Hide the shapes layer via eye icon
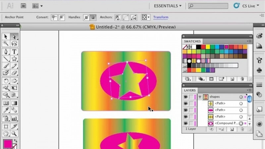The width and height of the screenshot is (265, 149). tap(185, 97)
